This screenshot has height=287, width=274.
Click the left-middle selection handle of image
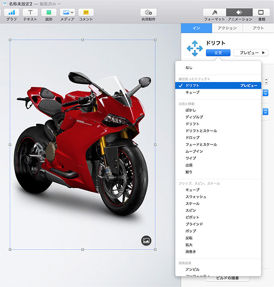click(10, 144)
